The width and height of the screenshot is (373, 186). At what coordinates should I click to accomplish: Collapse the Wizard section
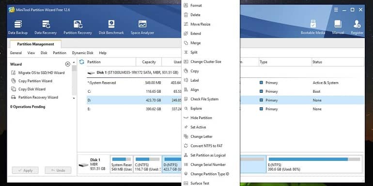pos(67,64)
